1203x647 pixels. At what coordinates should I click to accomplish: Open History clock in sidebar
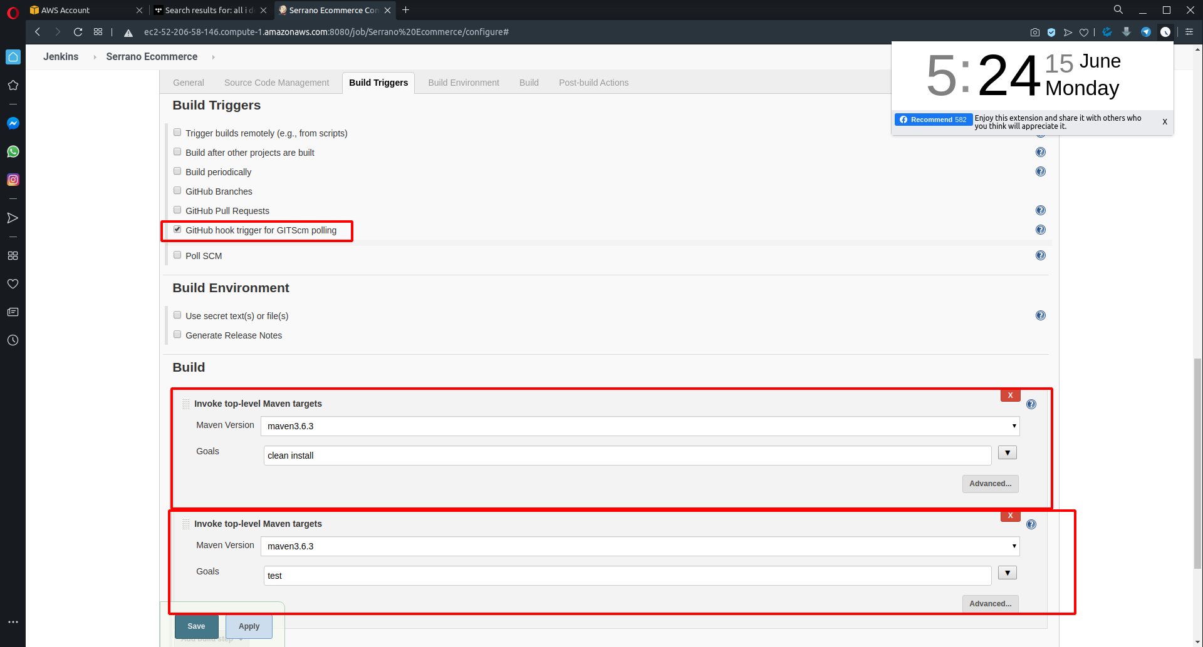(x=13, y=340)
